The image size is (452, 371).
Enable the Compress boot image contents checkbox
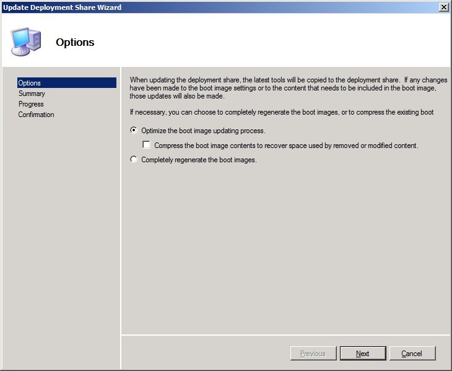click(x=147, y=146)
